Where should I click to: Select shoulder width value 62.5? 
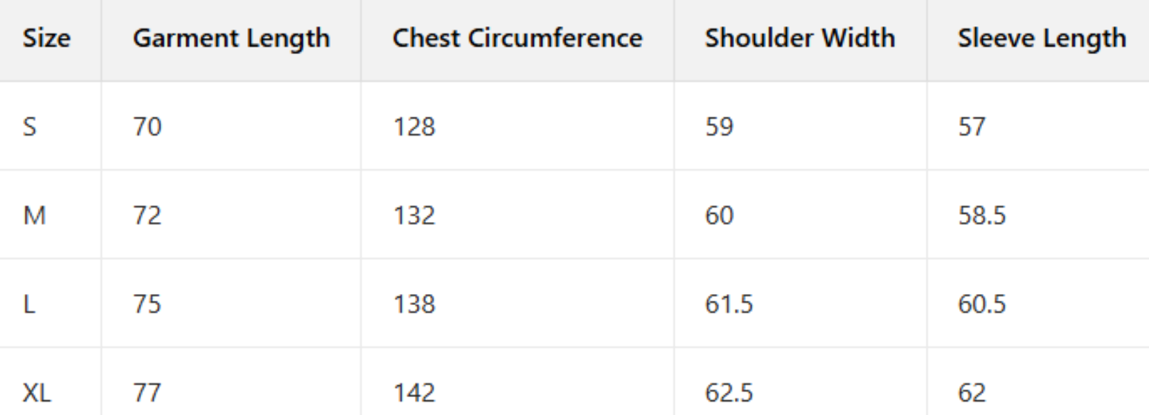click(x=729, y=393)
